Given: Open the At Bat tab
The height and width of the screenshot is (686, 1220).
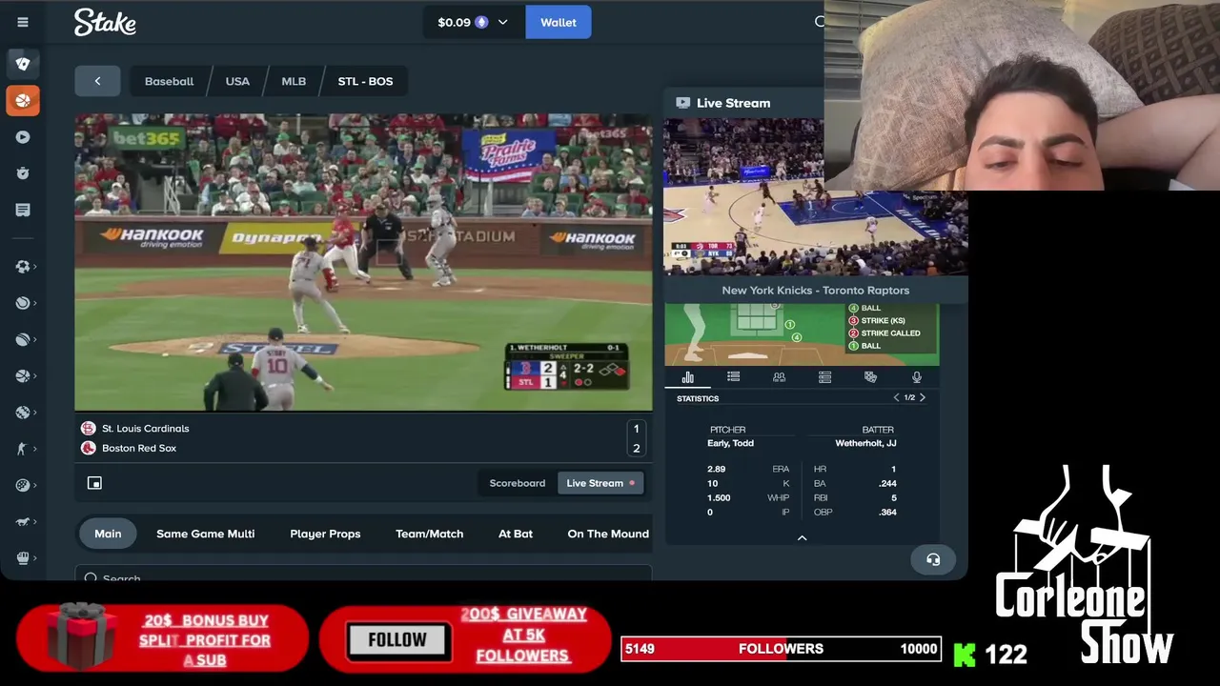Looking at the screenshot, I should pyautogui.click(x=516, y=534).
